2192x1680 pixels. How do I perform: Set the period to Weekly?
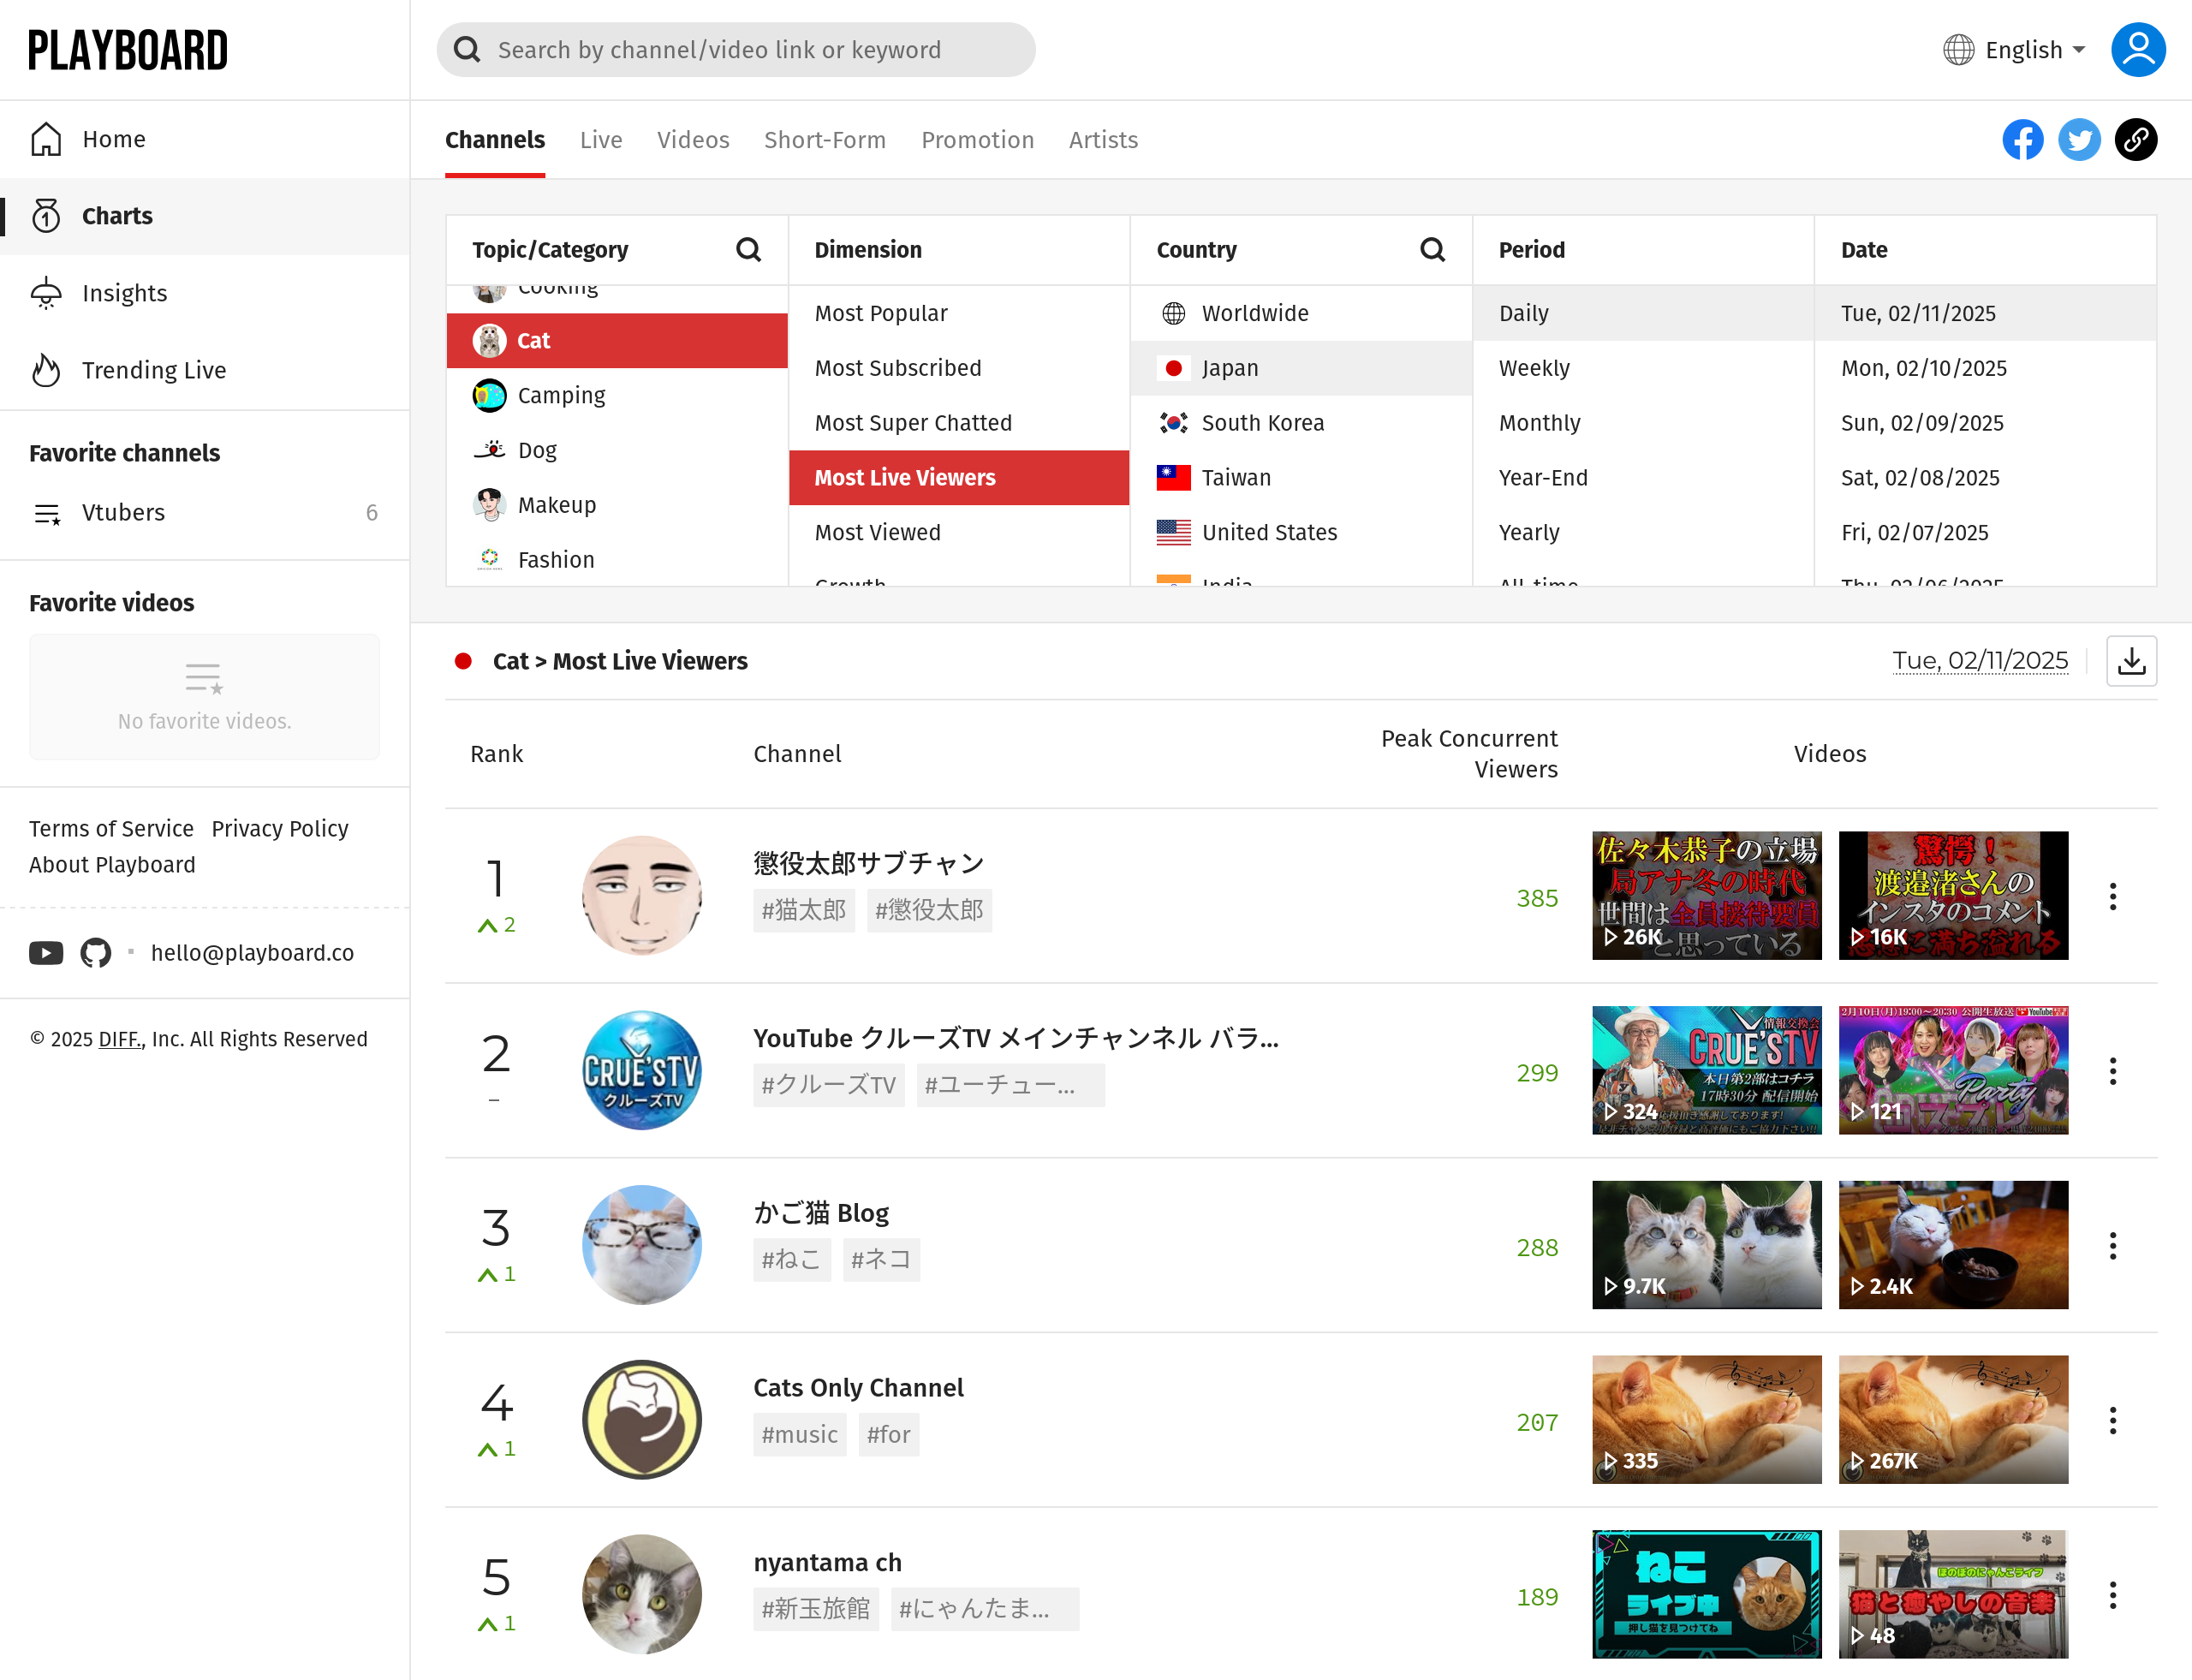1533,368
